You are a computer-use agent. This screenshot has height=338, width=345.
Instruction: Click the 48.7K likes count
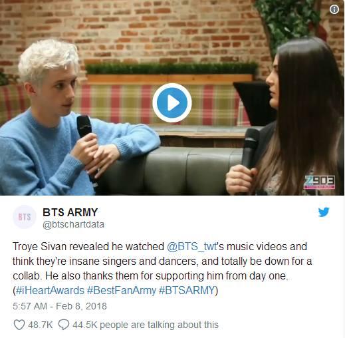[x=40, y=325]
